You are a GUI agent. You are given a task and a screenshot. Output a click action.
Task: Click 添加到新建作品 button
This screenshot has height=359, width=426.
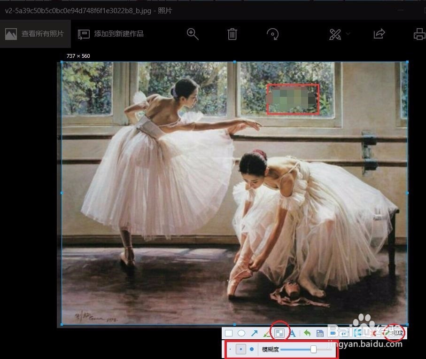point(110,34)
